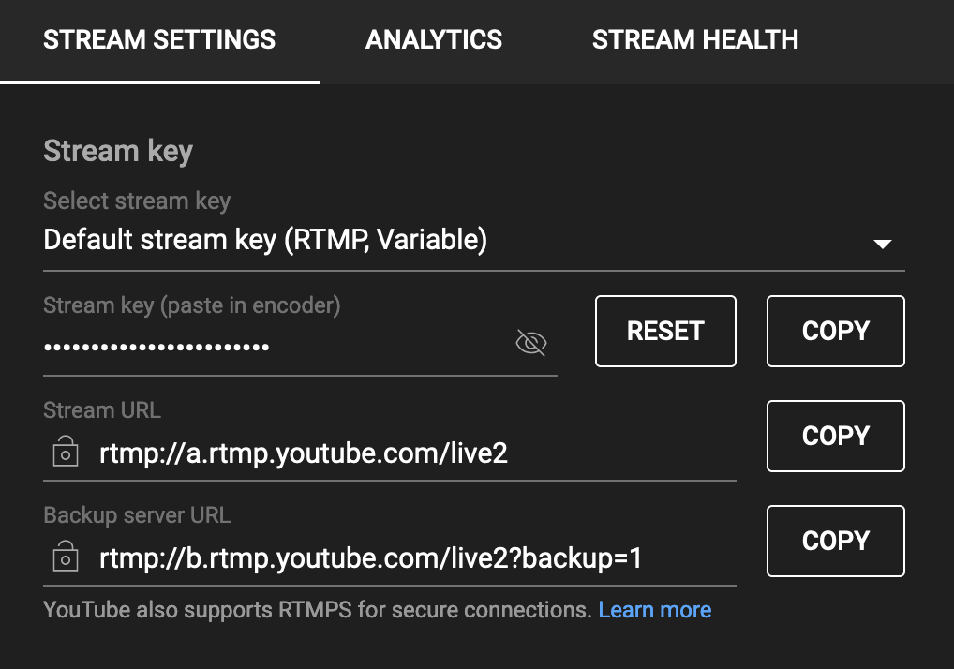Click the rtmp://a.rtmp.youtube.com/live2 URL field
954x669 pixels.
pos(304,453)
